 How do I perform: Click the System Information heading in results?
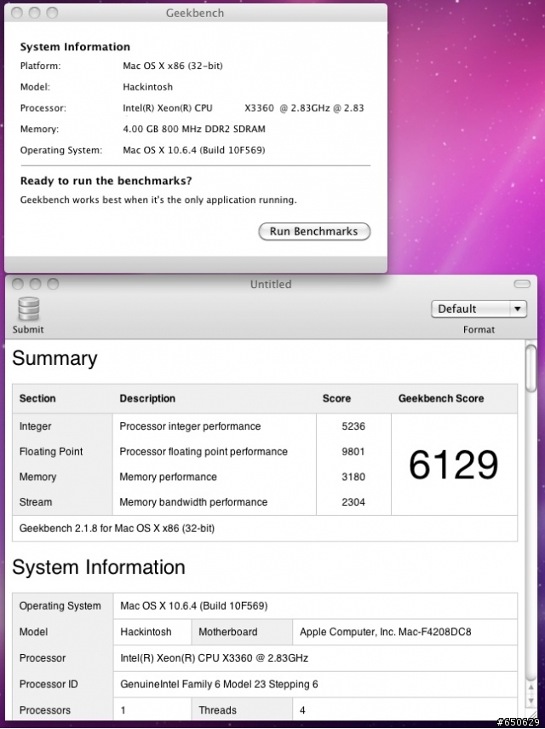point(99,567)
